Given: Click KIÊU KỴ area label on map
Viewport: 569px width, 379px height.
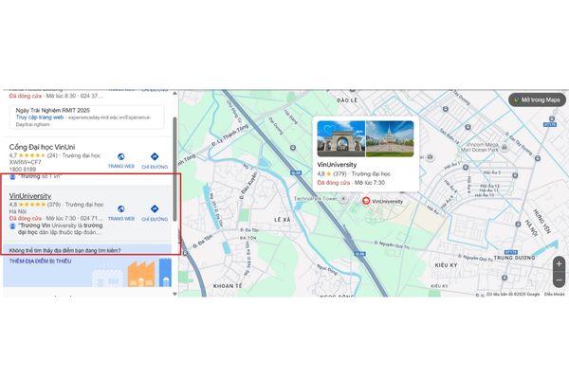Looking at the screenshot, I should point(446,265).
